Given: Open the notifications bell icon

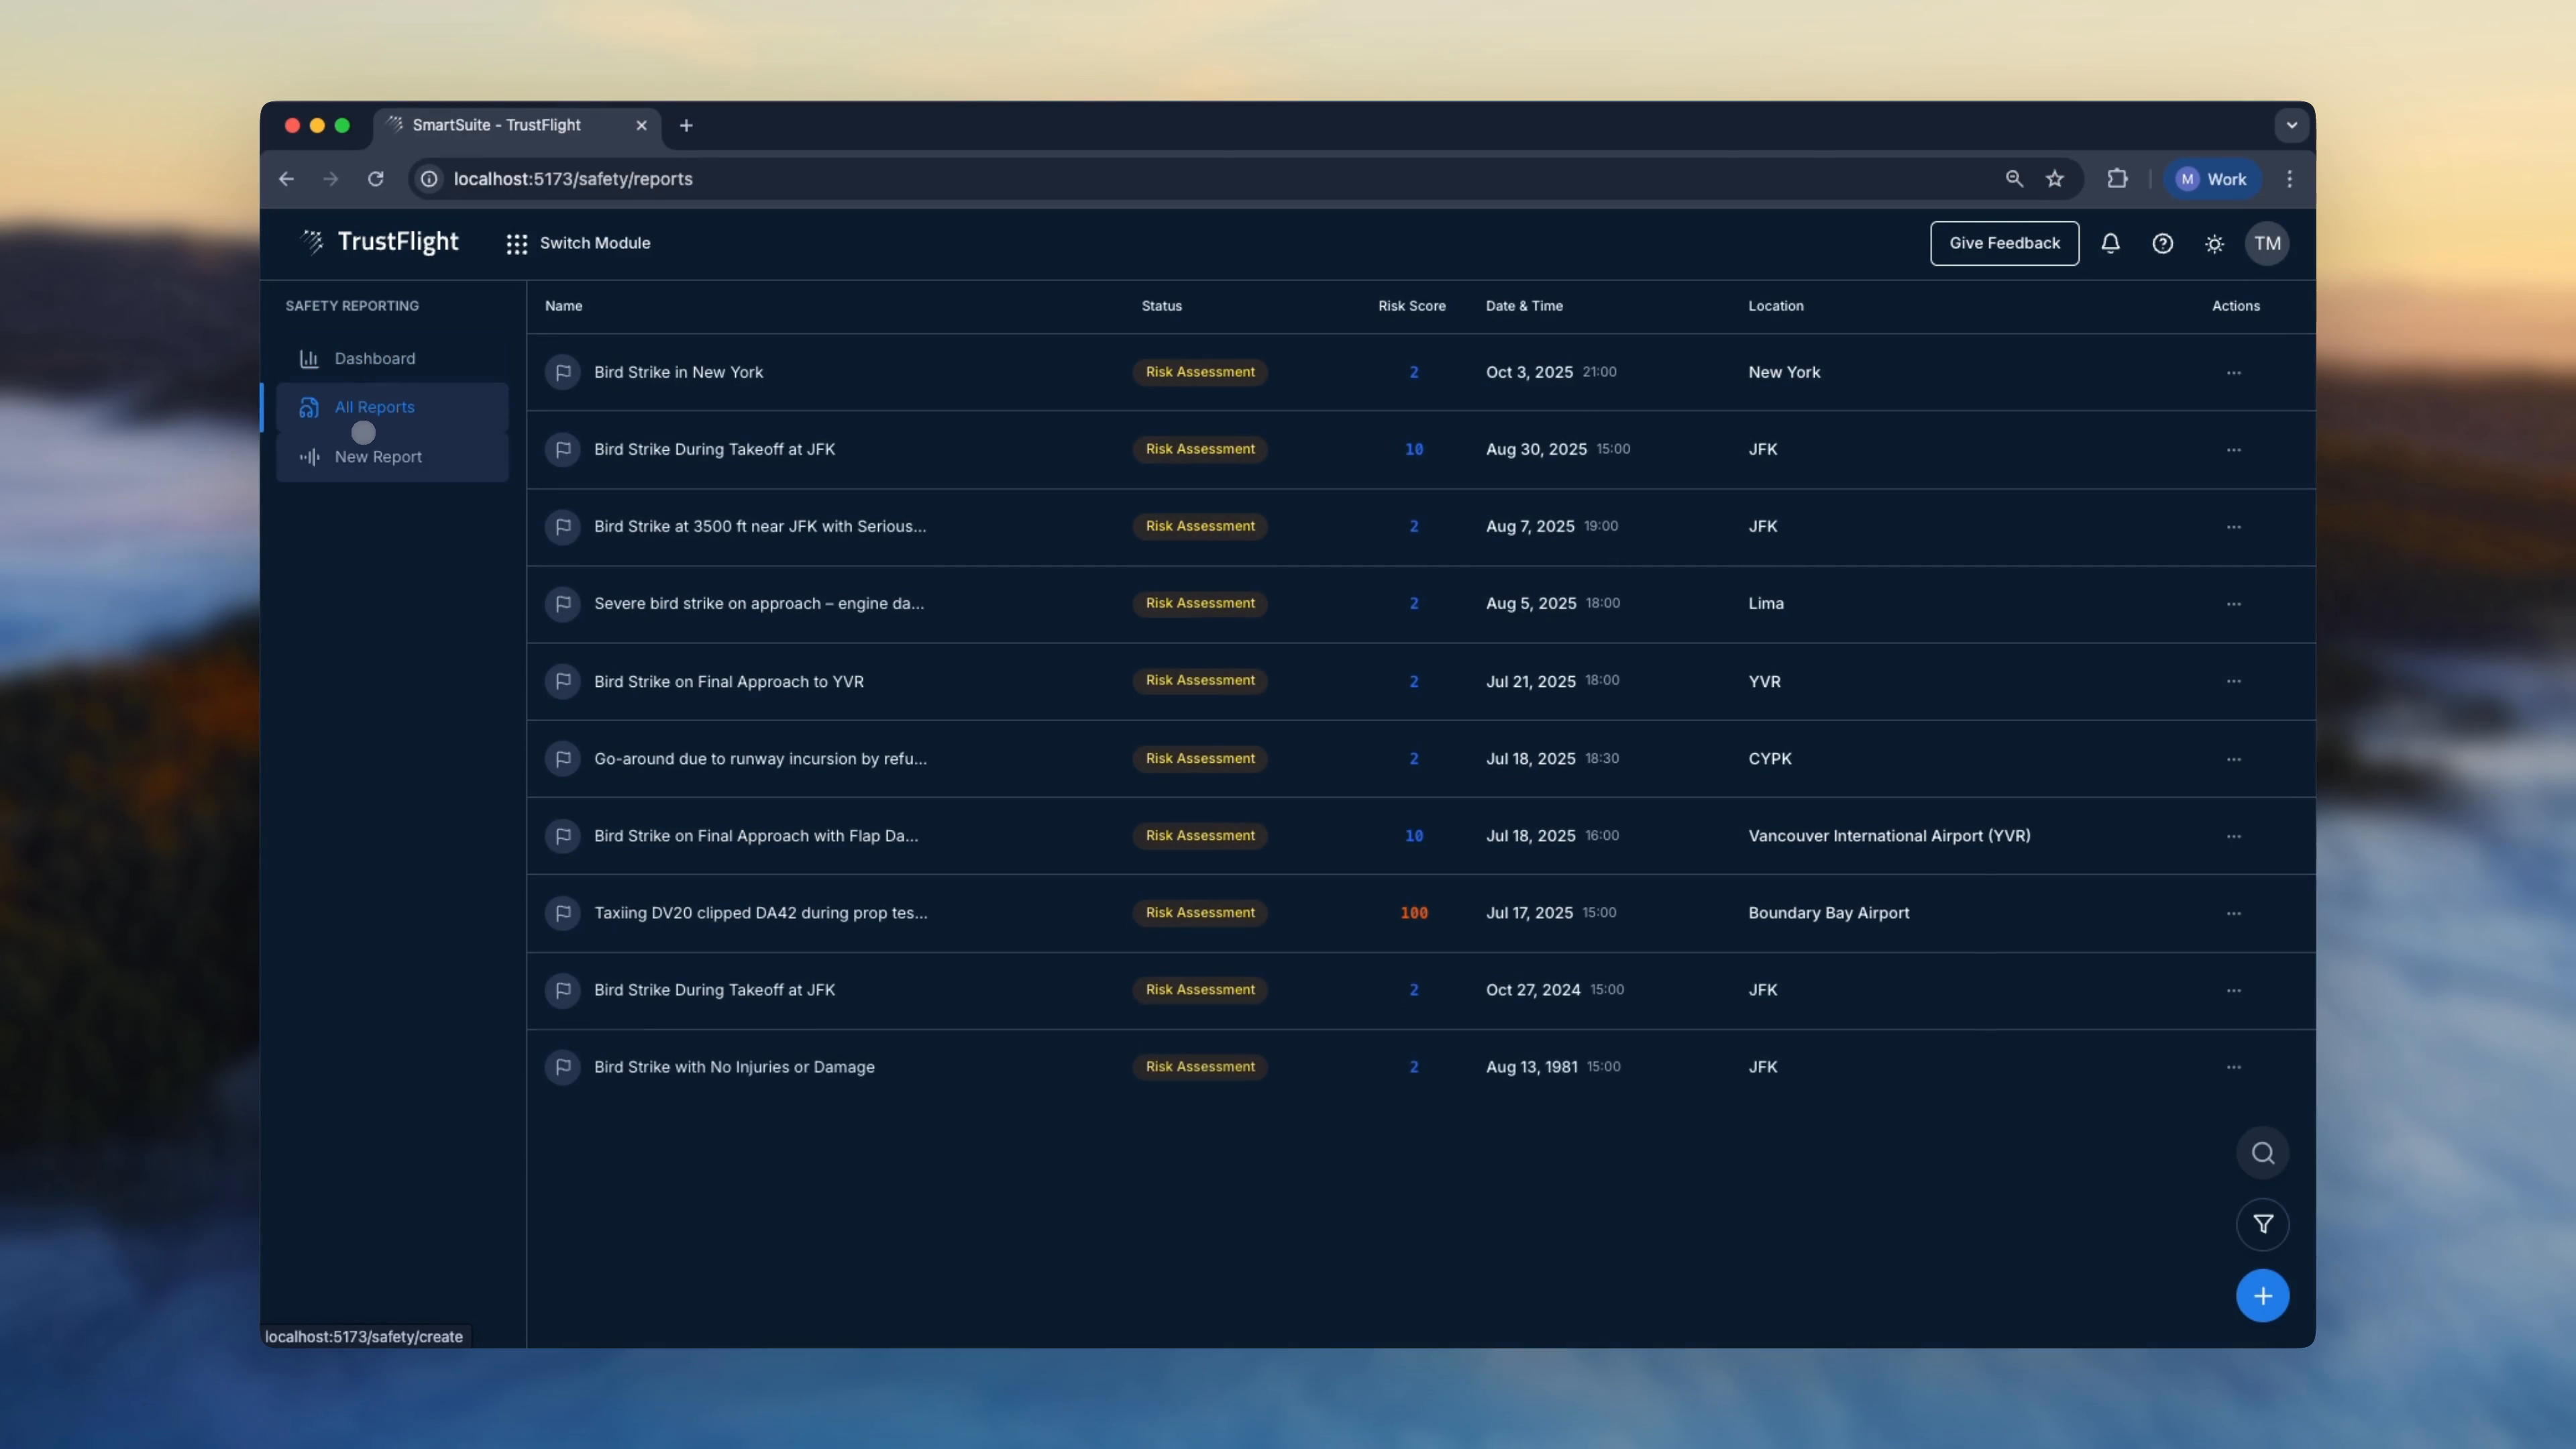Looking at the screenshot, I should (2110, 243).
